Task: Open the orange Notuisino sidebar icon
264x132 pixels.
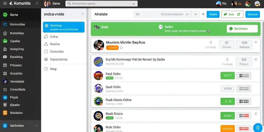Action: tap(5, 113)
